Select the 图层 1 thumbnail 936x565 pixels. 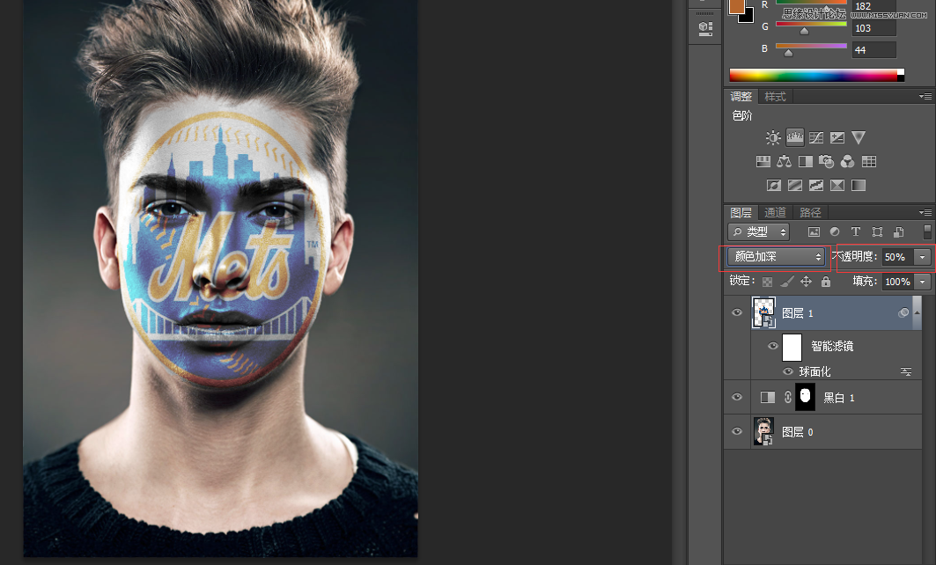(763, 312)
